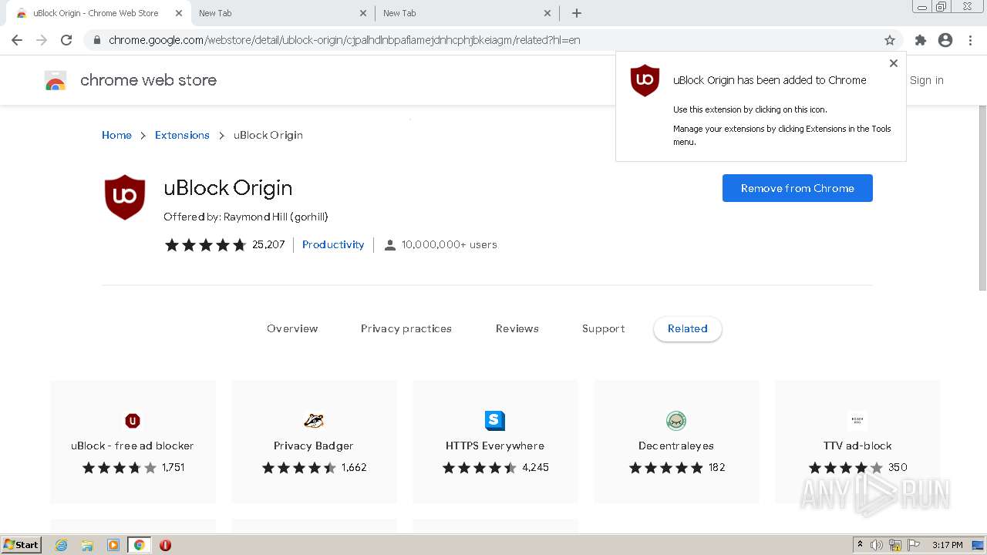The image size is (987, 555).
Task: Open the Decentraleyes icon
Action: (676, 421)
